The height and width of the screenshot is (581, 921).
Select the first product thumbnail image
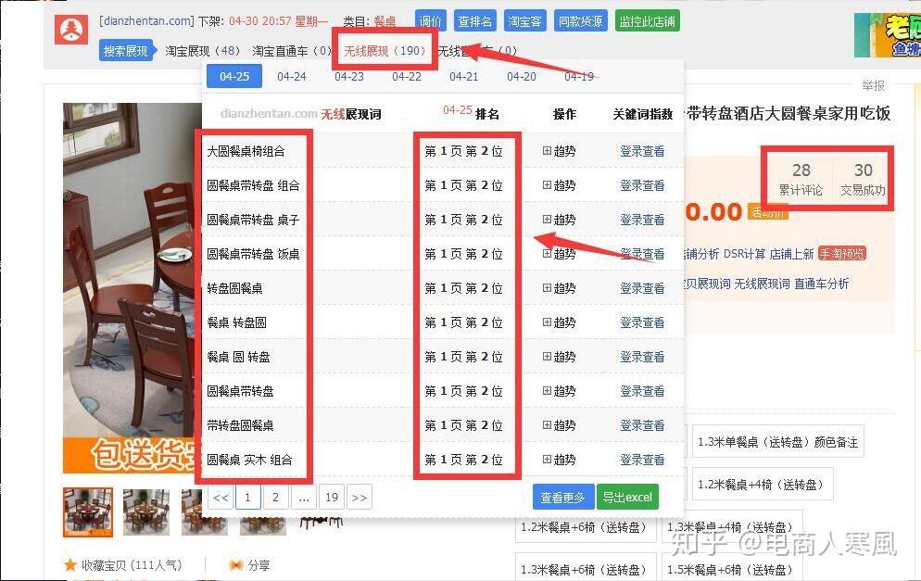pyautogui.click(x=88, y=512)
